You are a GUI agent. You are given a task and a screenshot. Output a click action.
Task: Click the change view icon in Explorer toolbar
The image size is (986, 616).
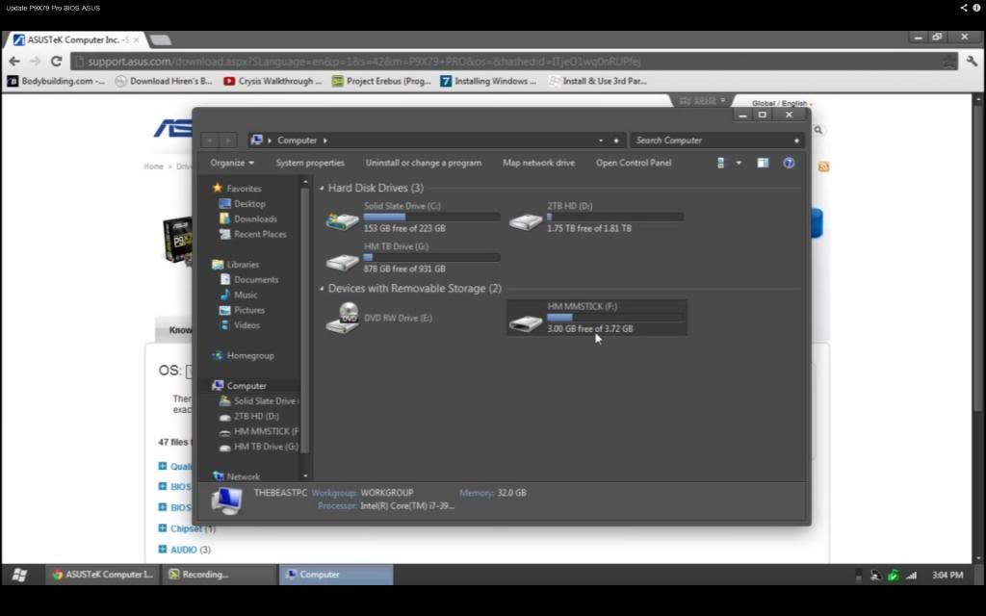pyautogui.click(x=720, y=163)
